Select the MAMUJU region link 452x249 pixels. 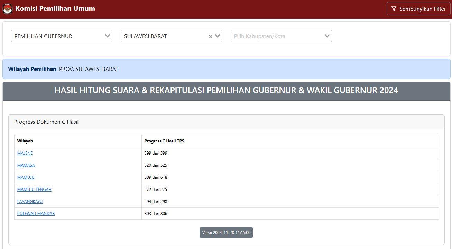tap(26, 177)
